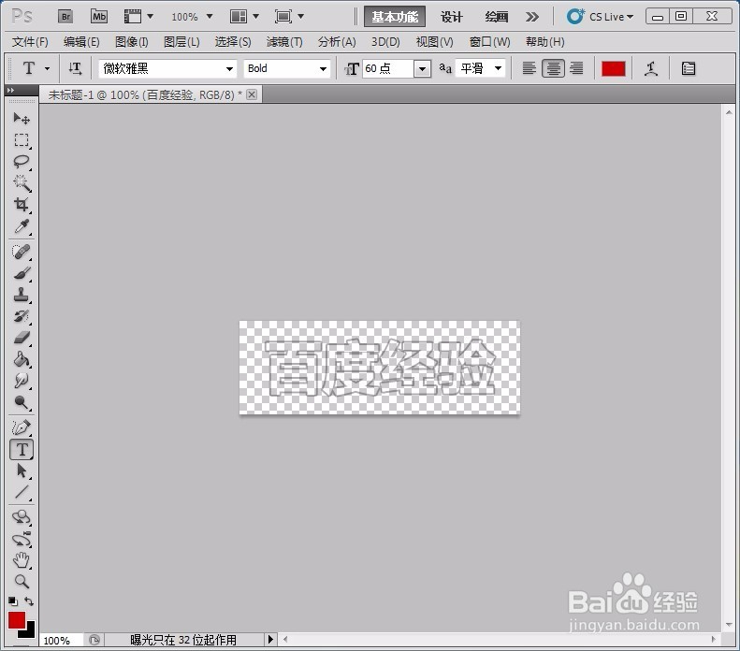Show more workspaces via double-arrow
This screenshot has height=651, width=740.
coord(532,17)
